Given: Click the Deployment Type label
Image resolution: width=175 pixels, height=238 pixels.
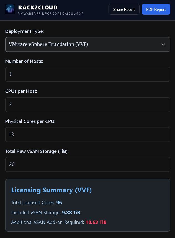Looking at the screenshot, I should 24,31.
